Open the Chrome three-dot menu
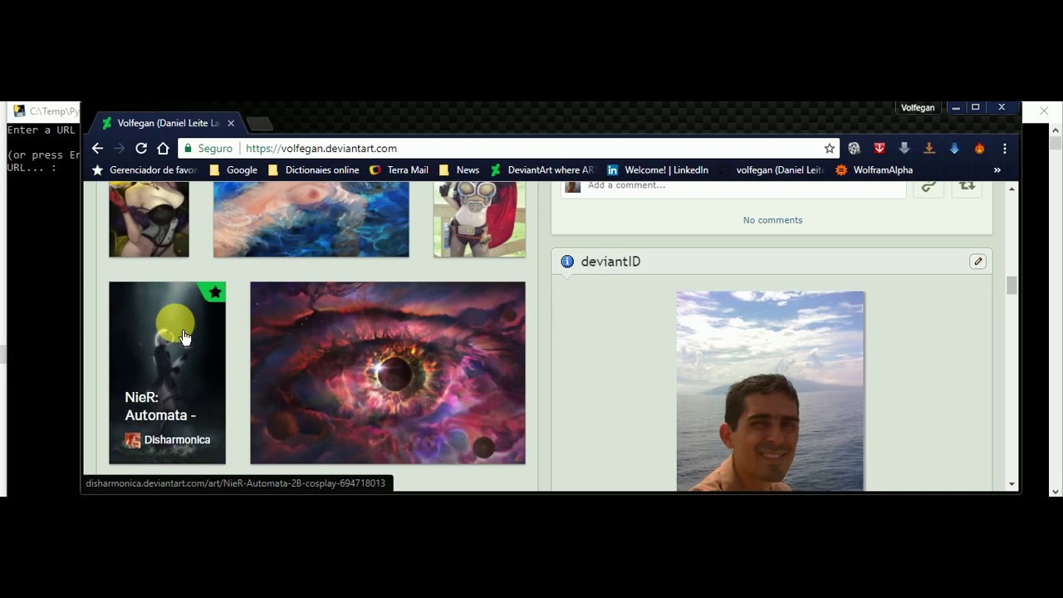This screenshot has height=598, width=1063. pos(1004,148)
